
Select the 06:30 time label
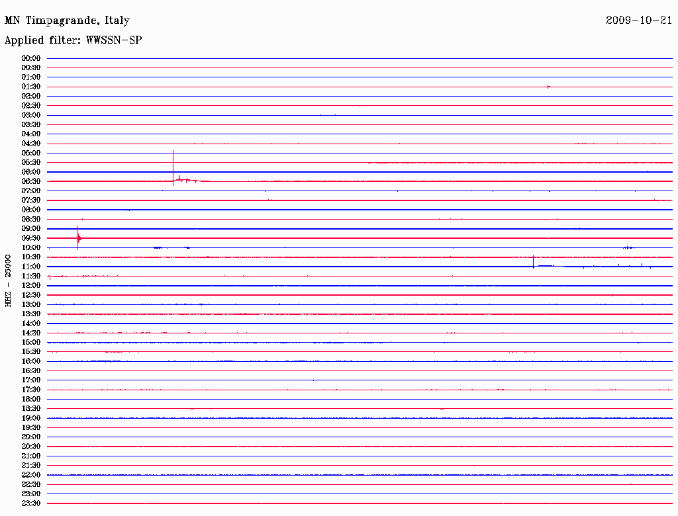point(31,181)
